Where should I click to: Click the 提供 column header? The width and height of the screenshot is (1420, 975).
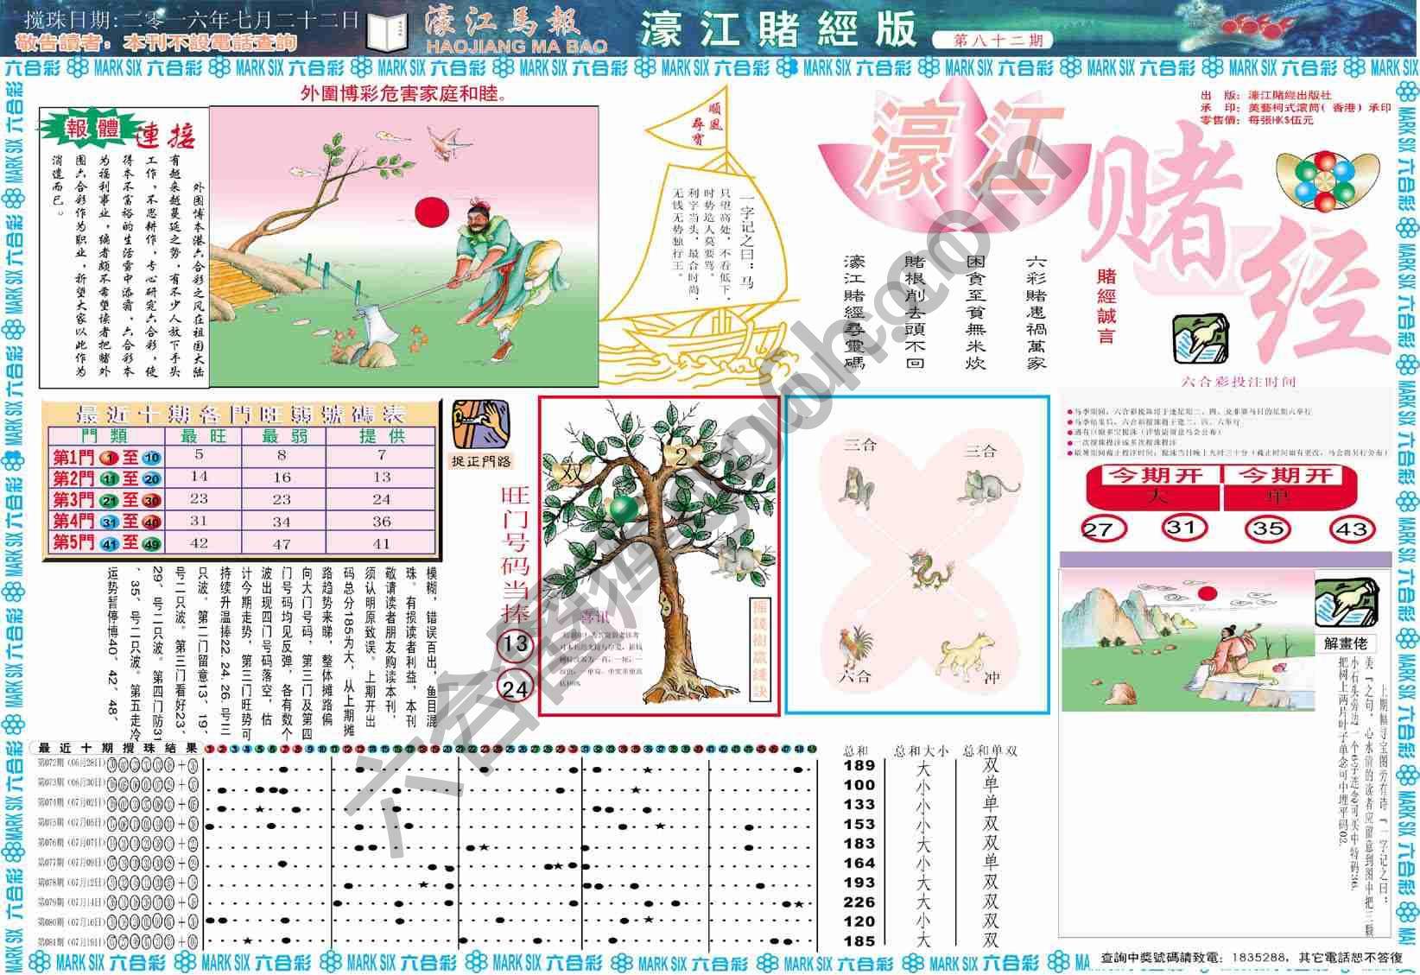pos(382,436)
